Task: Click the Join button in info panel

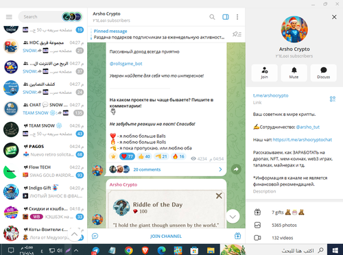Action: click(265, 73)
